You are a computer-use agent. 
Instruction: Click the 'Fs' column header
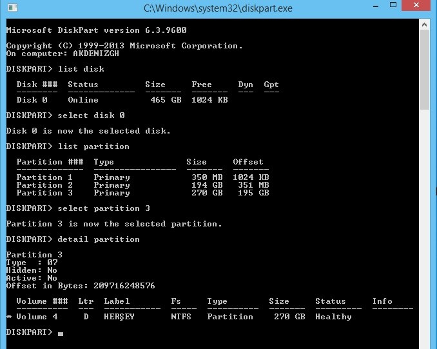[176, 301]
